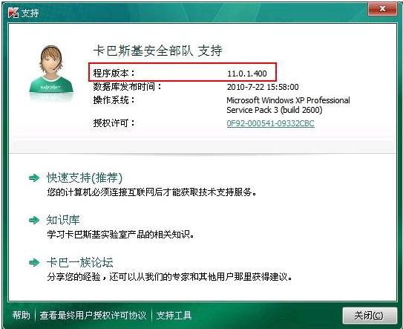View 查看最终用户授权许可协议 agreement

[x=93, y=315]
